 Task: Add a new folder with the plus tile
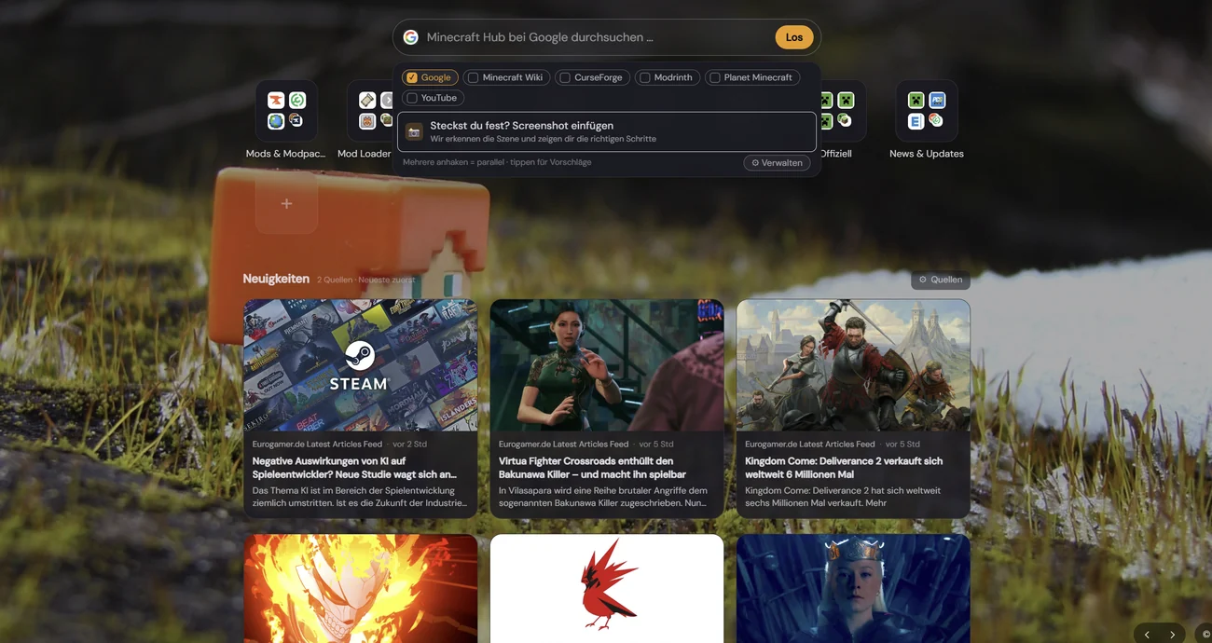(286, 203)
